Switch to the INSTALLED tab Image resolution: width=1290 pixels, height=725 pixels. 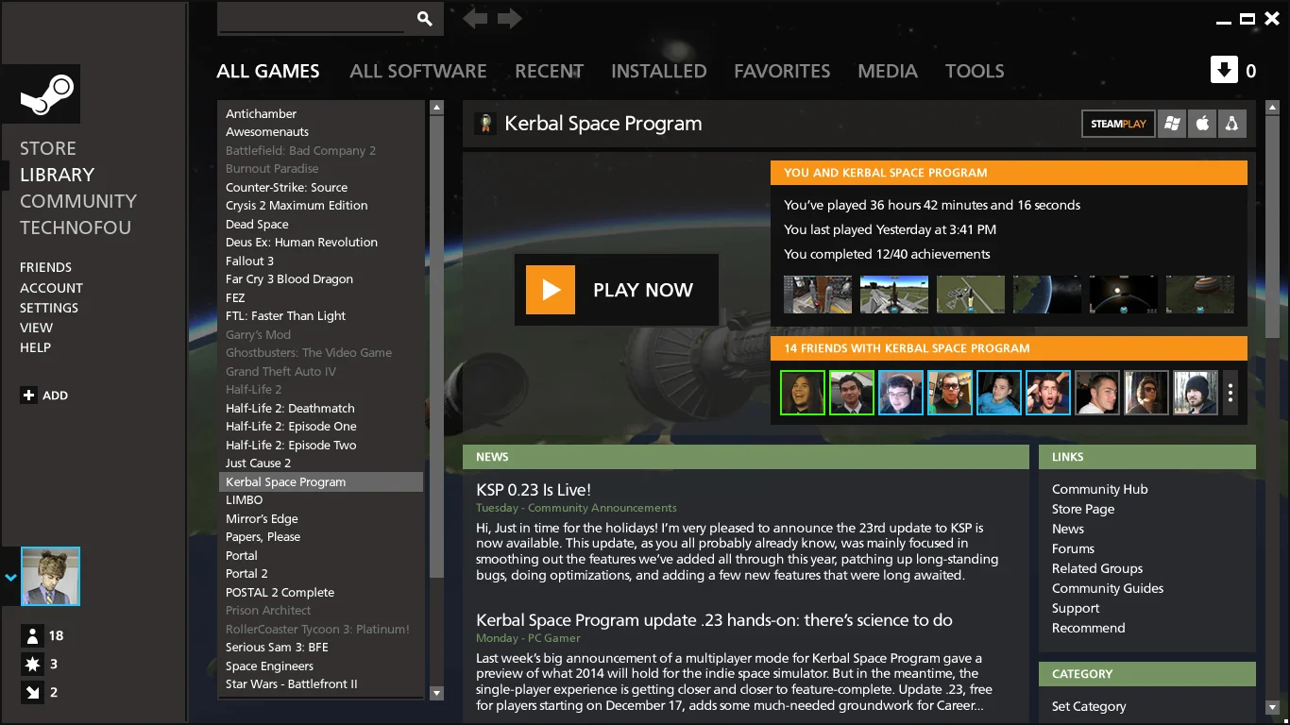pyautogui.click(x=659, y=71)
